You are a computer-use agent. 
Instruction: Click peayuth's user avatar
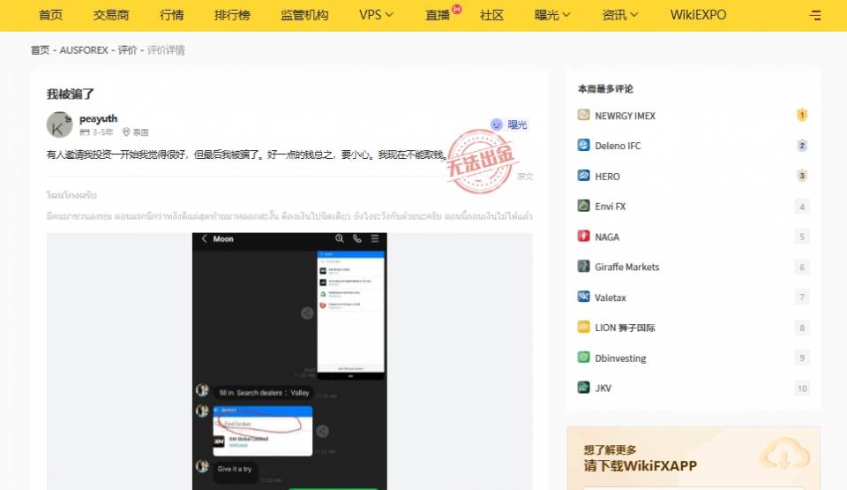click(59, 125)
